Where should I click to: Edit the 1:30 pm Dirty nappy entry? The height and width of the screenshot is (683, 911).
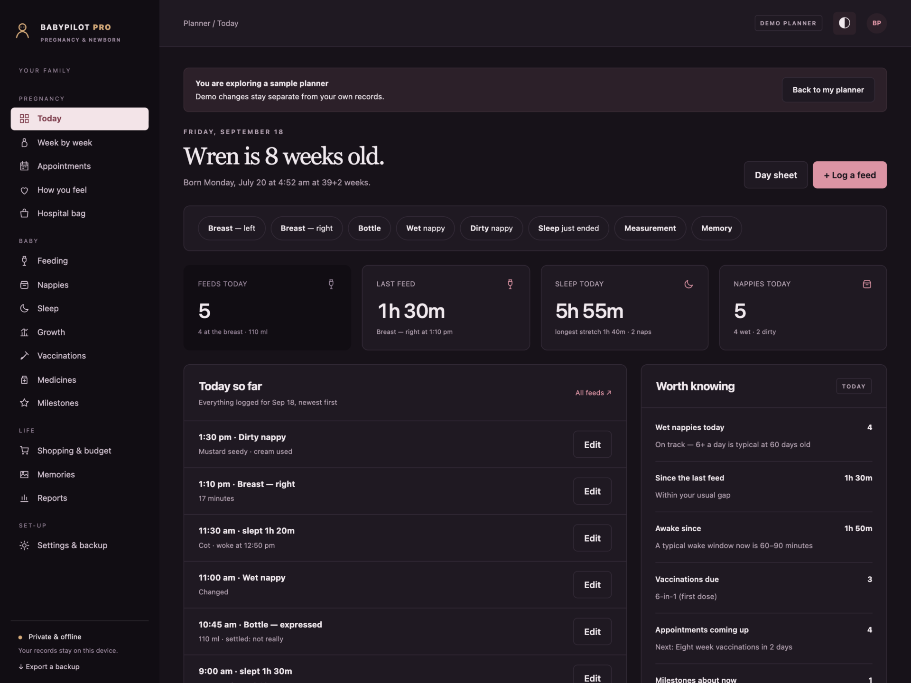592,444
